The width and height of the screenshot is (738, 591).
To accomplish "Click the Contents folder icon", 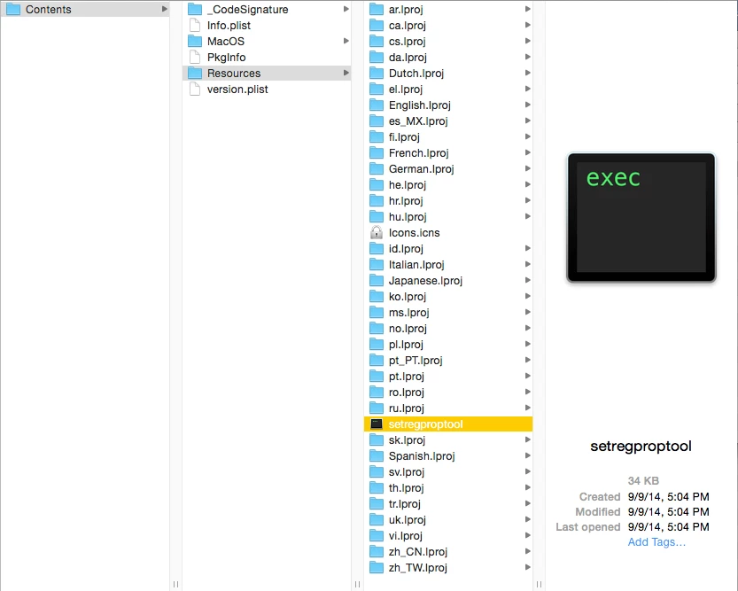I will pos(13,10).
